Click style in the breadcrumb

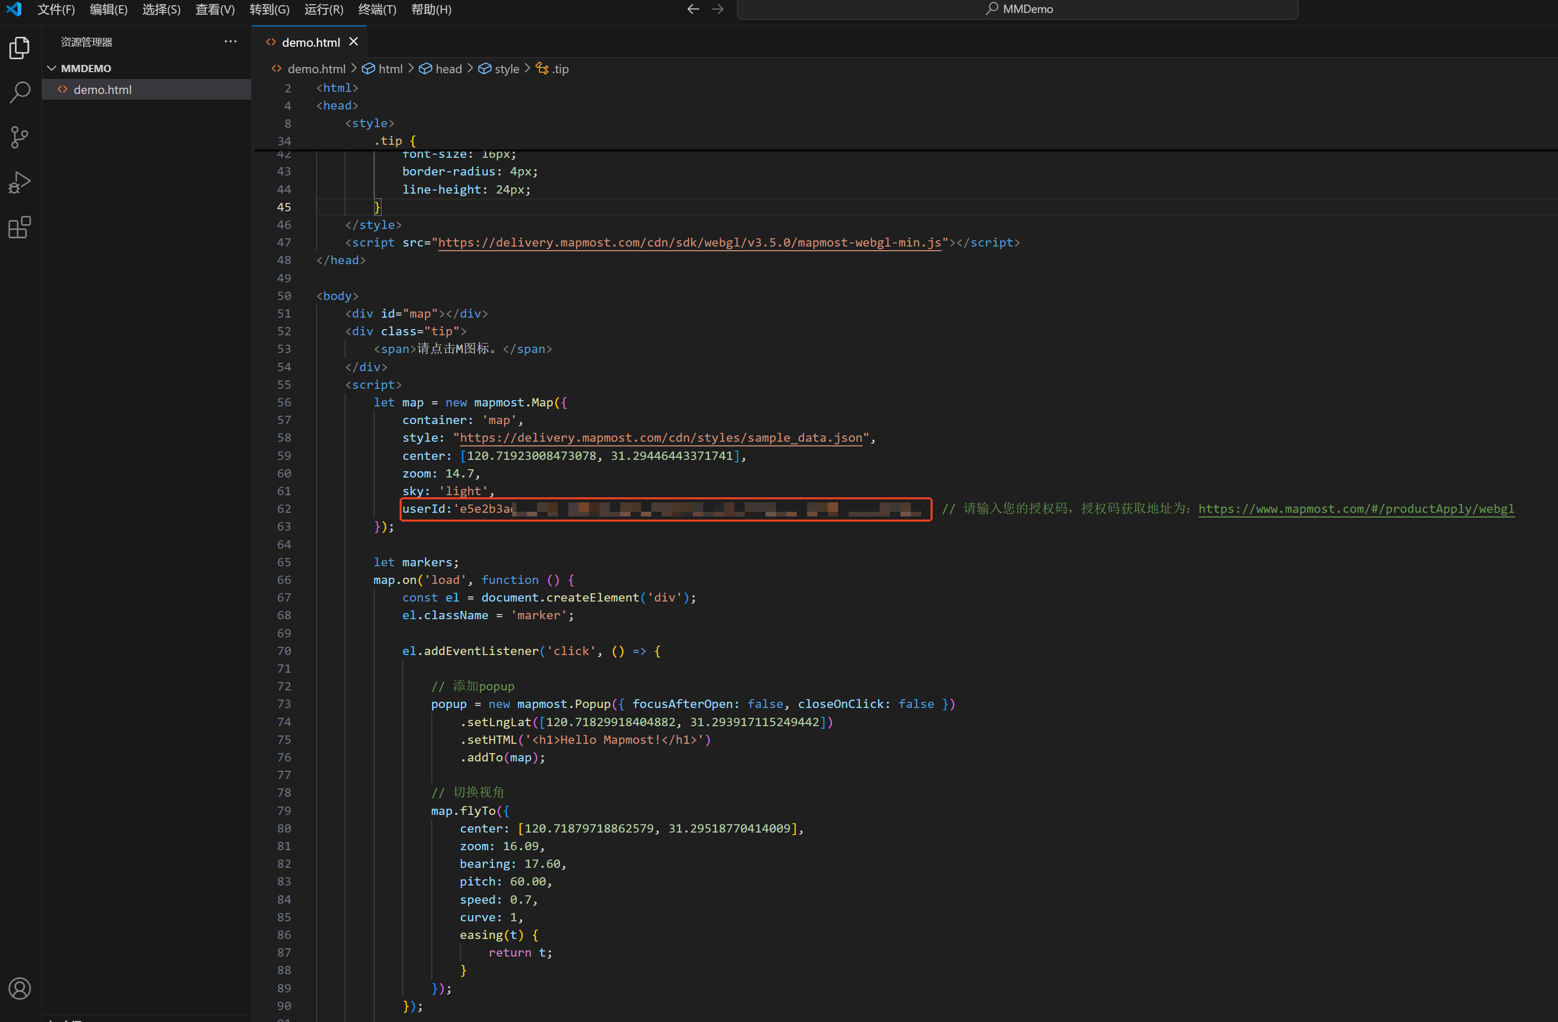(x=507, y=69)
